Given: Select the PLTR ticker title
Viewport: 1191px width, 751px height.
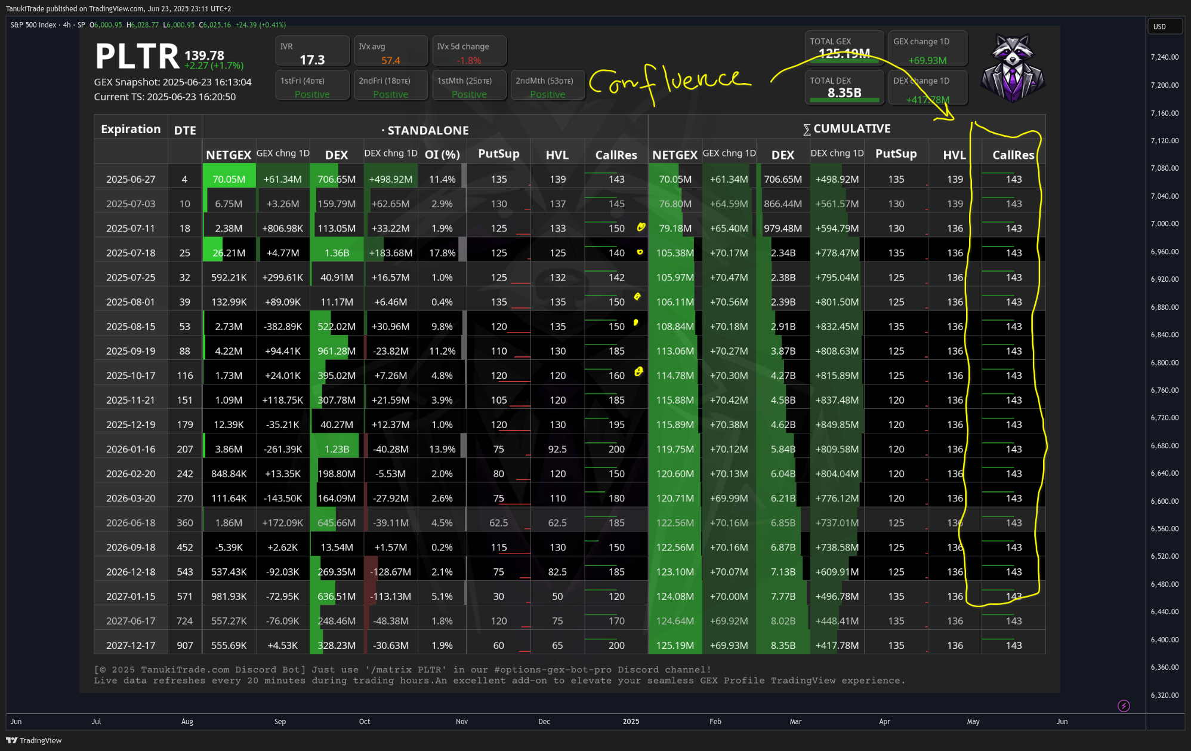Looking at the screenshot, I should (137, 56).
